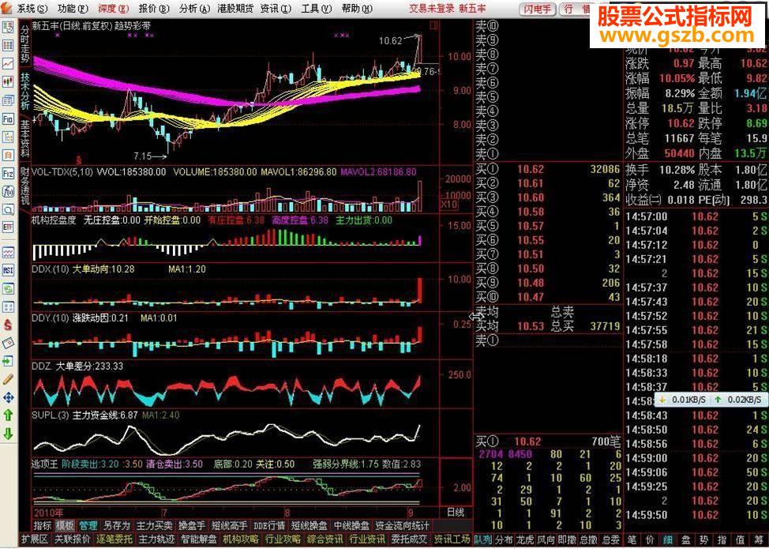Click the 闪电手 button
This screenshot has width=769, height=549.
tap(538, 9)
